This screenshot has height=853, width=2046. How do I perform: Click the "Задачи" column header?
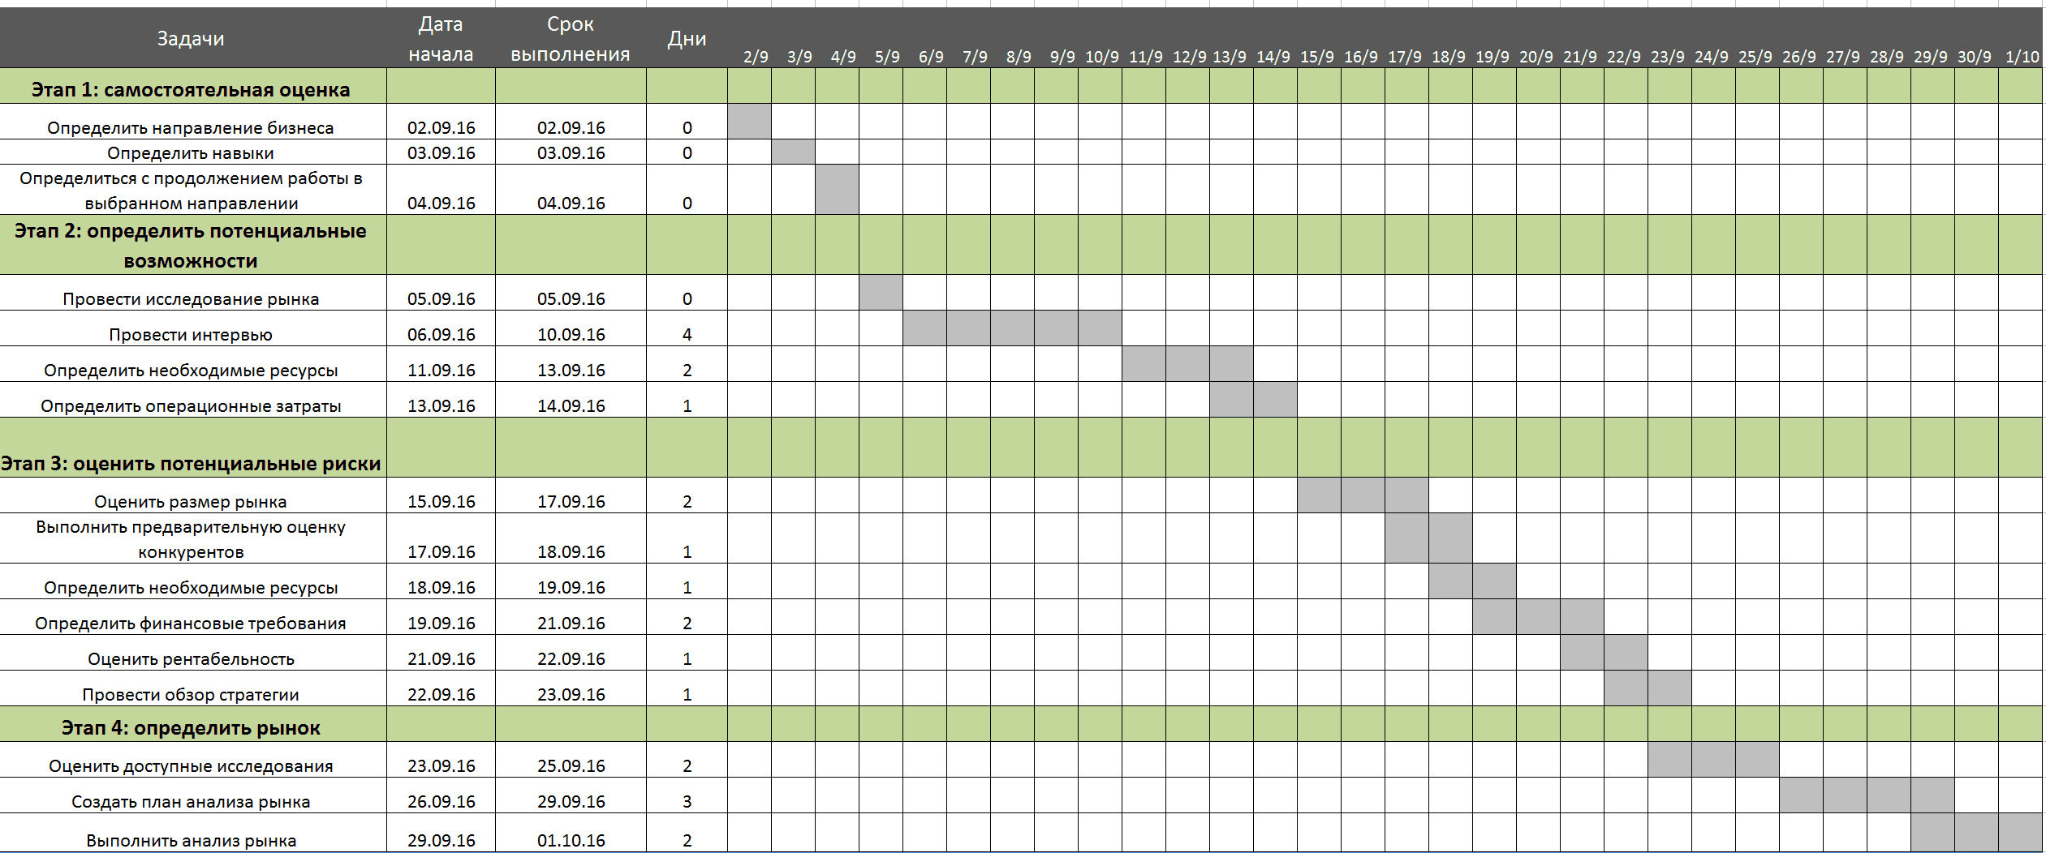coord(191,39)
